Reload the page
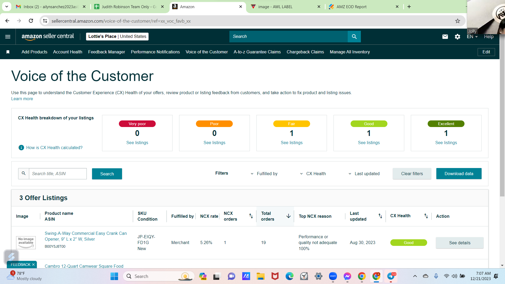Viewport: 505px width, 284px height. (x=31, y=21)
